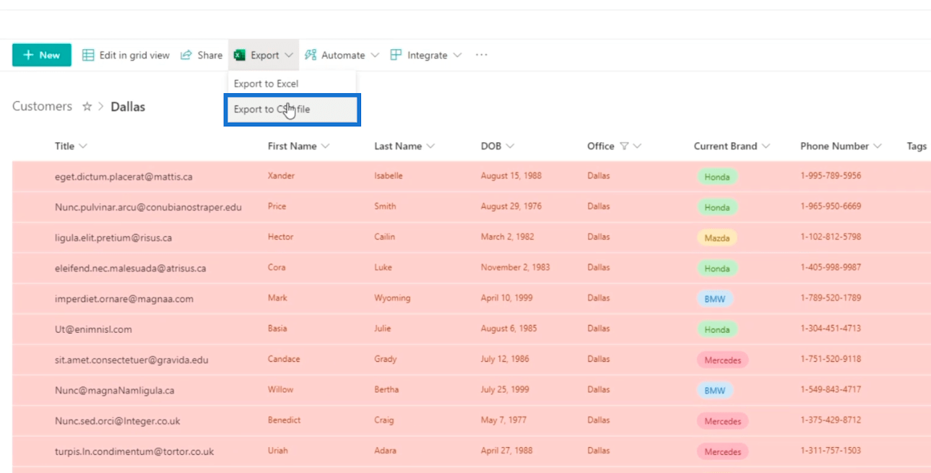Open the Phone Number column dropdown
This screenshot has height=473, width=931.
(878, 146)
